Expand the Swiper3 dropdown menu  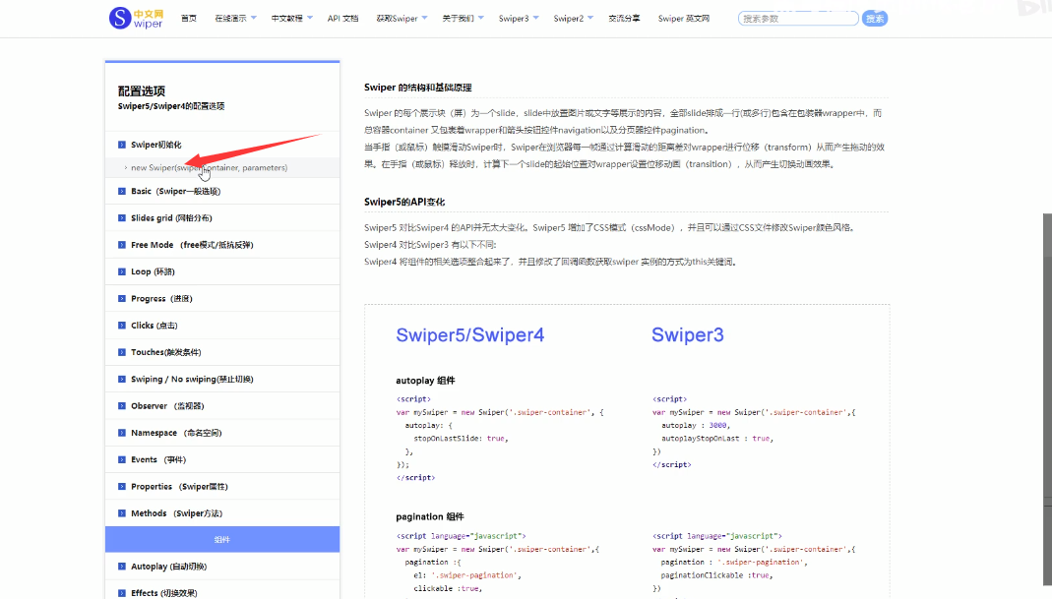tap(518, 19)
